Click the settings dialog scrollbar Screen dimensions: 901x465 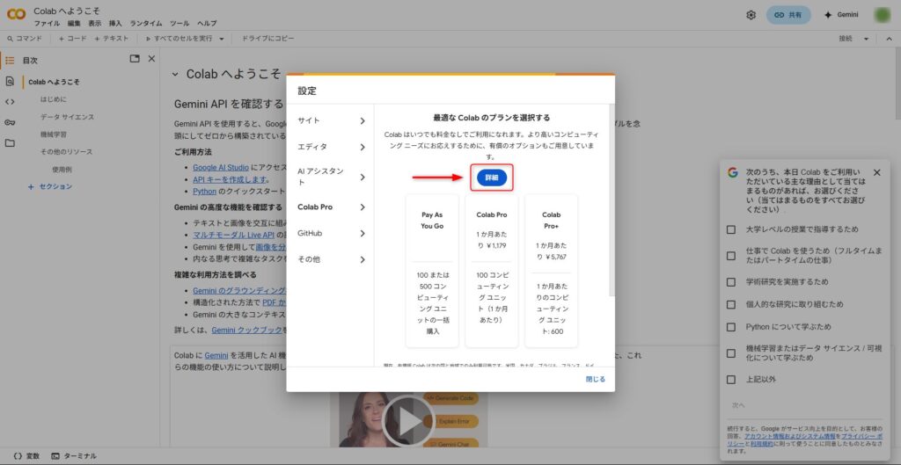(612, 201)
